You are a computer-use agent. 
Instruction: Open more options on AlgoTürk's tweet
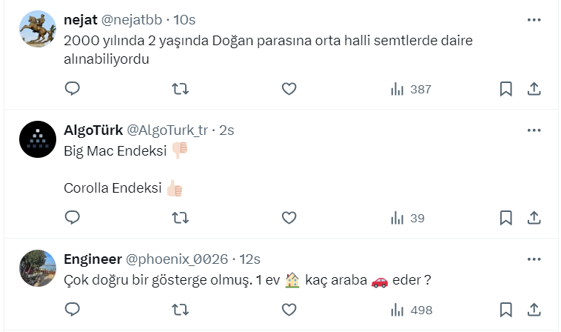click(534, 130)
